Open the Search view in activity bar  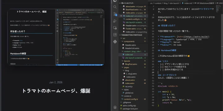(x=115, y=7)
